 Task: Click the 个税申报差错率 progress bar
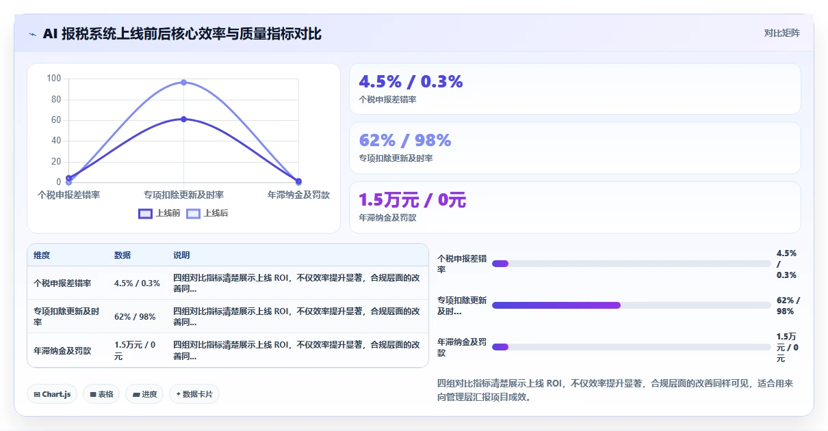tap(631, 264)
